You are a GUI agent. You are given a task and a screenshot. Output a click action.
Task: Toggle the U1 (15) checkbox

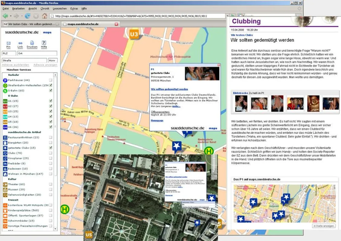tap(51, 101)
